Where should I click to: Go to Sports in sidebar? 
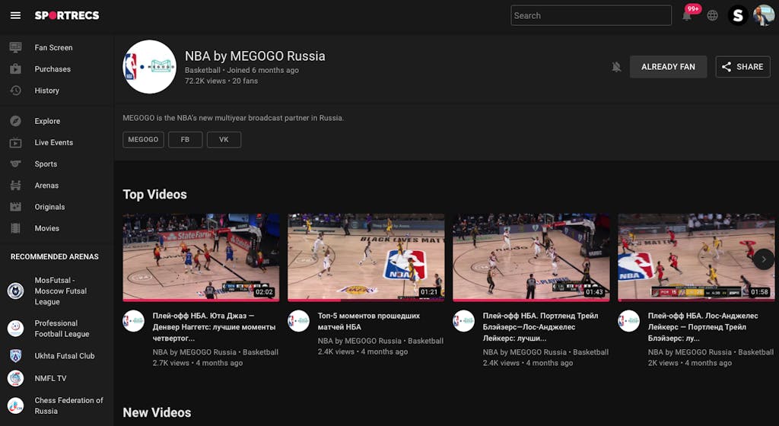click(x=46, y=164)
